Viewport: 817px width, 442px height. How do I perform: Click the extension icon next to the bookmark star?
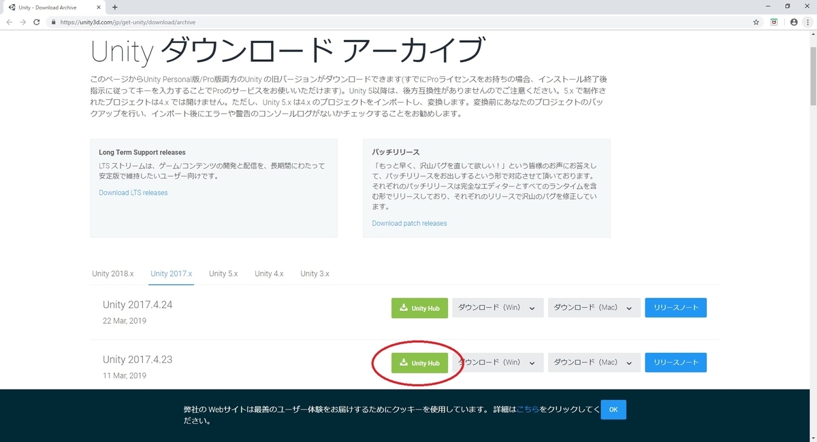pos(774,22)
